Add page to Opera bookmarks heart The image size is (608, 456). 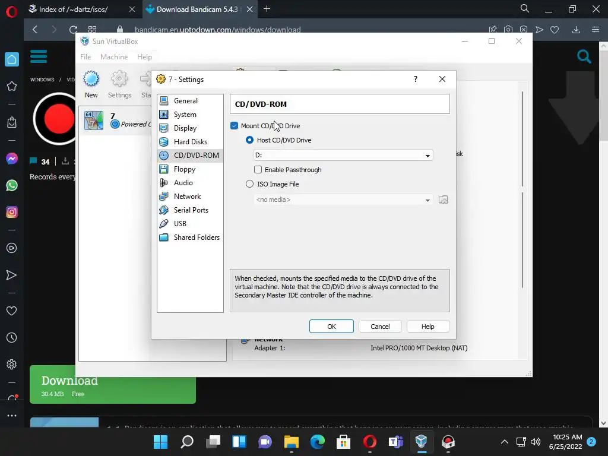click(x=555, y=30)
